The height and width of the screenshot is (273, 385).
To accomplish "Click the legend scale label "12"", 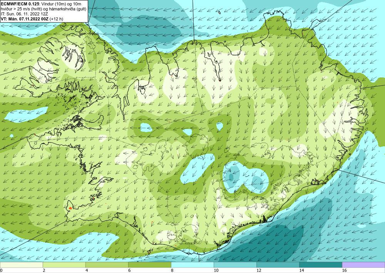I will click(259, 270).
